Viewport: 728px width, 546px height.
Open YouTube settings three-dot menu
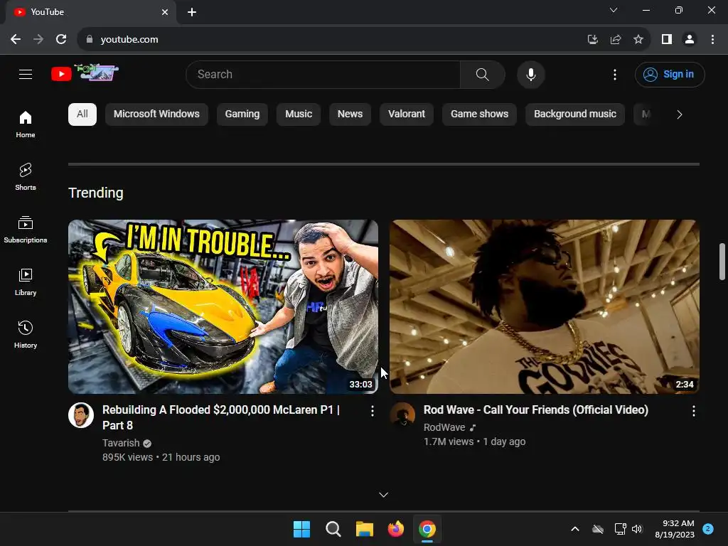(615, 74)
